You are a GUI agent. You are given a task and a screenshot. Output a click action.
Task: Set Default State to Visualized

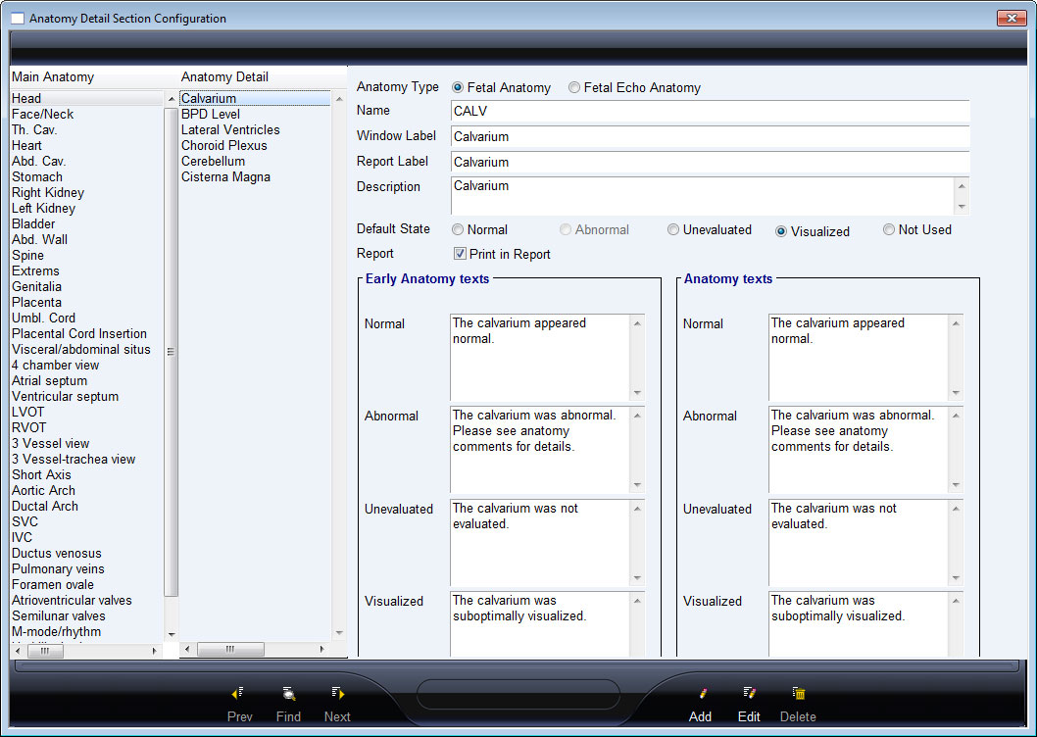(781, 231)
